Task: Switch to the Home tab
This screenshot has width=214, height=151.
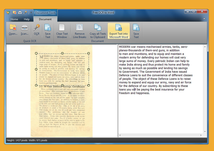Action: coord(14,19)
